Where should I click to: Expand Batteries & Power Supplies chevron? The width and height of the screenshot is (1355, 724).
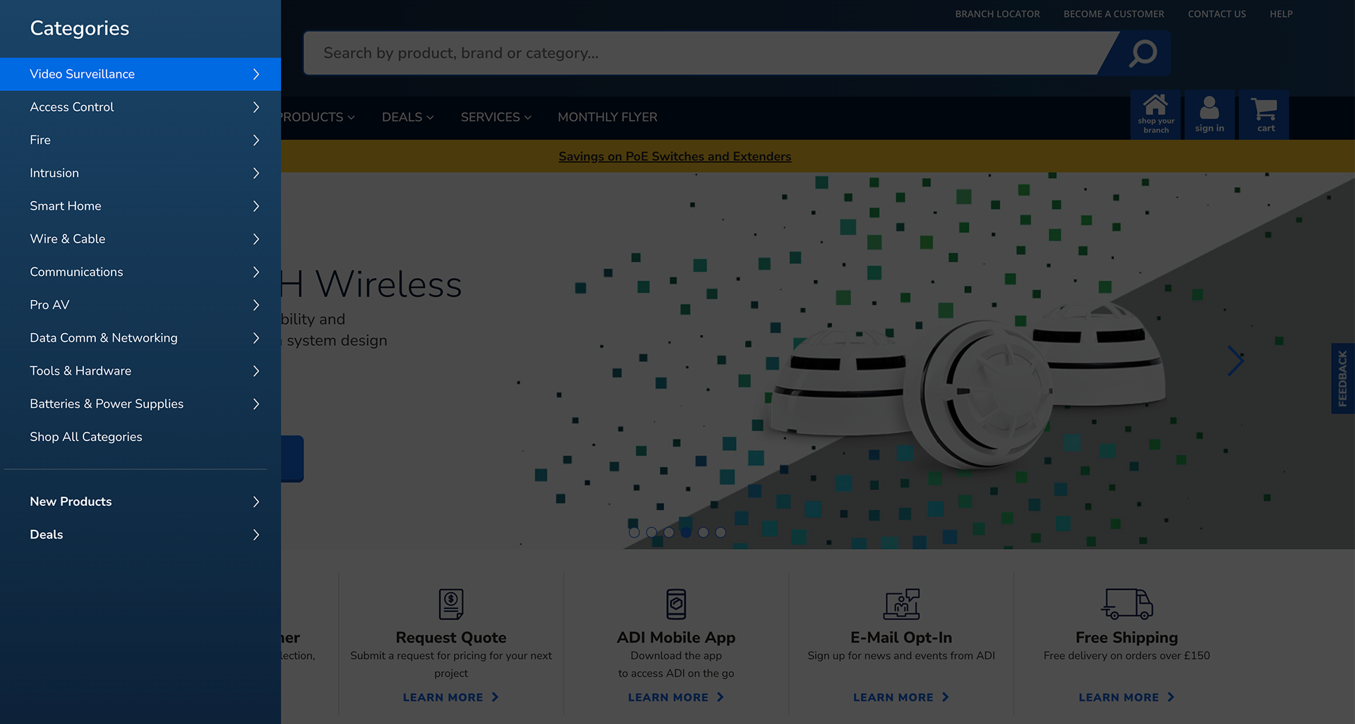[256, 404]
